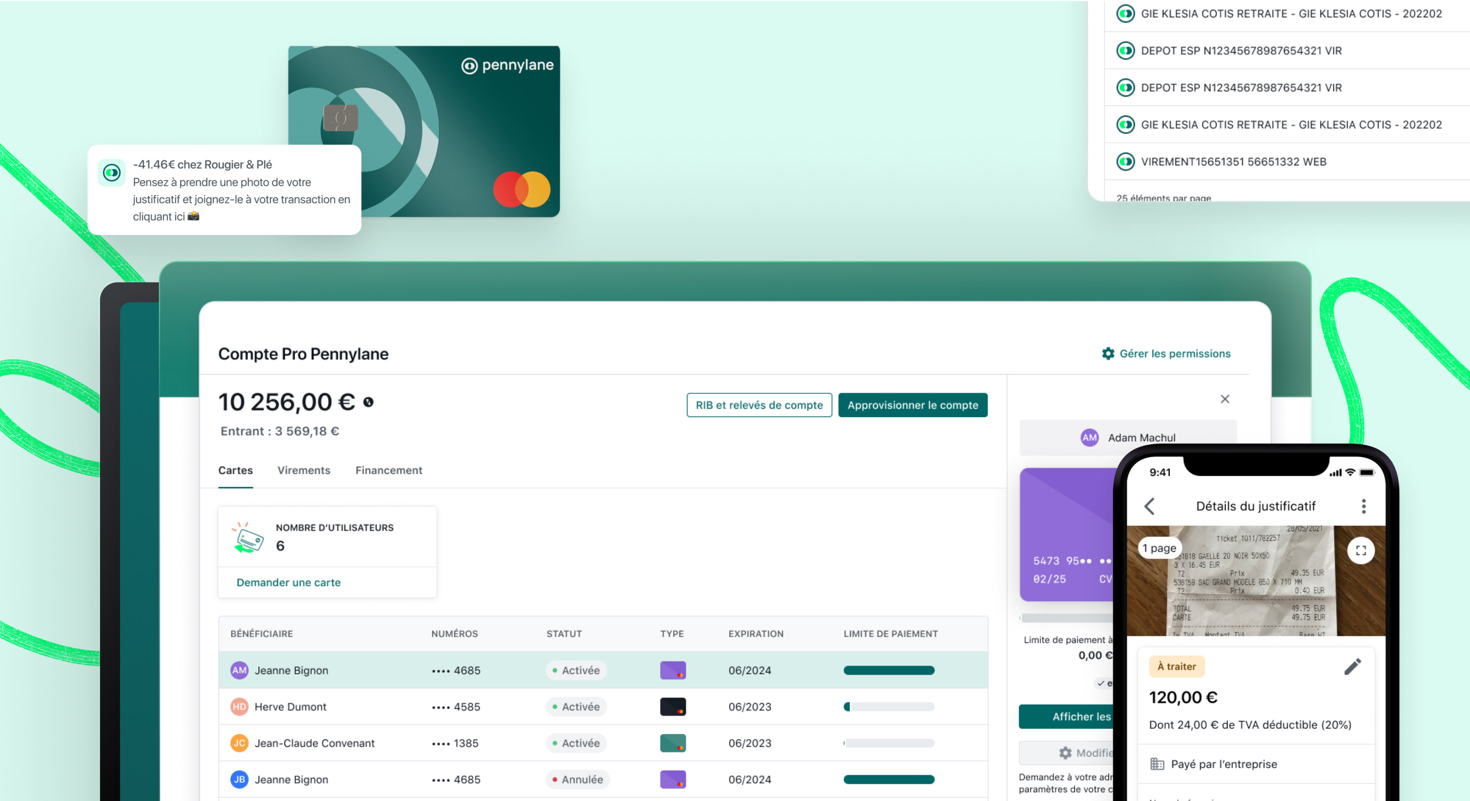
Task: Switch to the Cartes tab
Action: click(235, 470)
